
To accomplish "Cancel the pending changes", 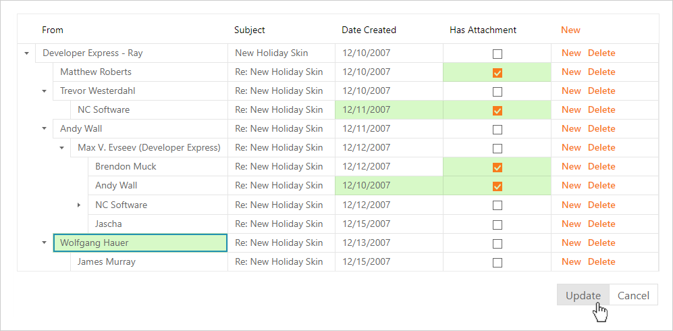I will pyautogui.click(x=633, y=295).
